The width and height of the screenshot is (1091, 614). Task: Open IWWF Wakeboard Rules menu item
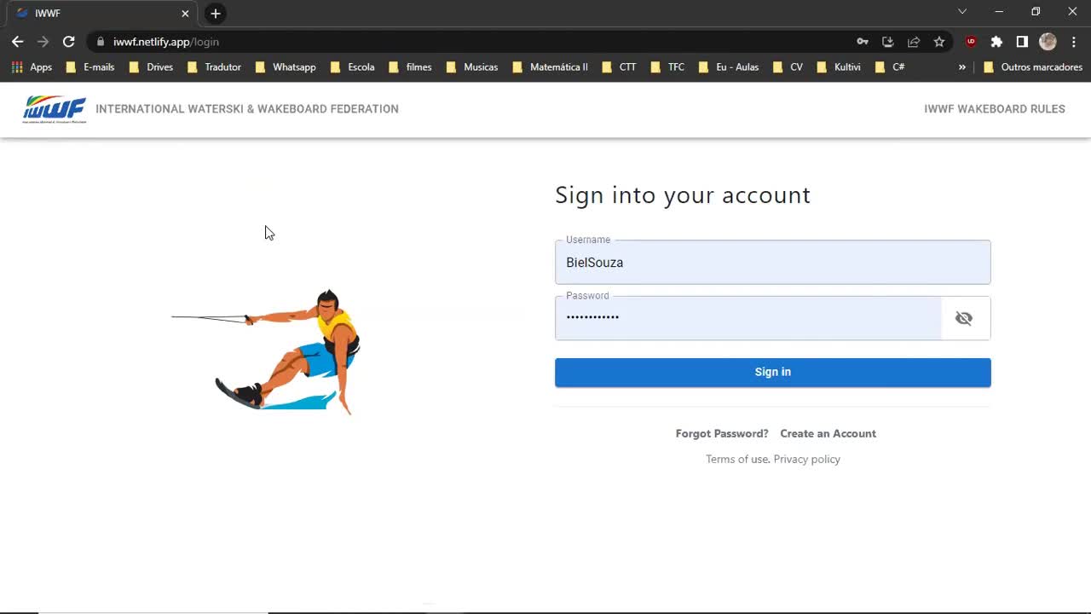tap(994, 109)
